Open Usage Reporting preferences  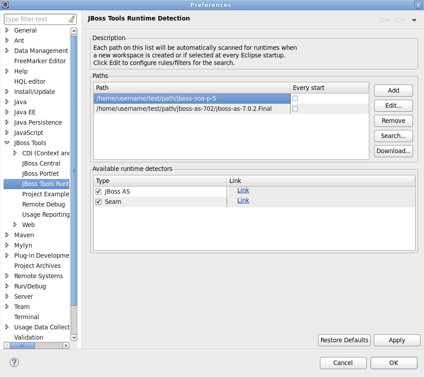click(x=46, y=215)
